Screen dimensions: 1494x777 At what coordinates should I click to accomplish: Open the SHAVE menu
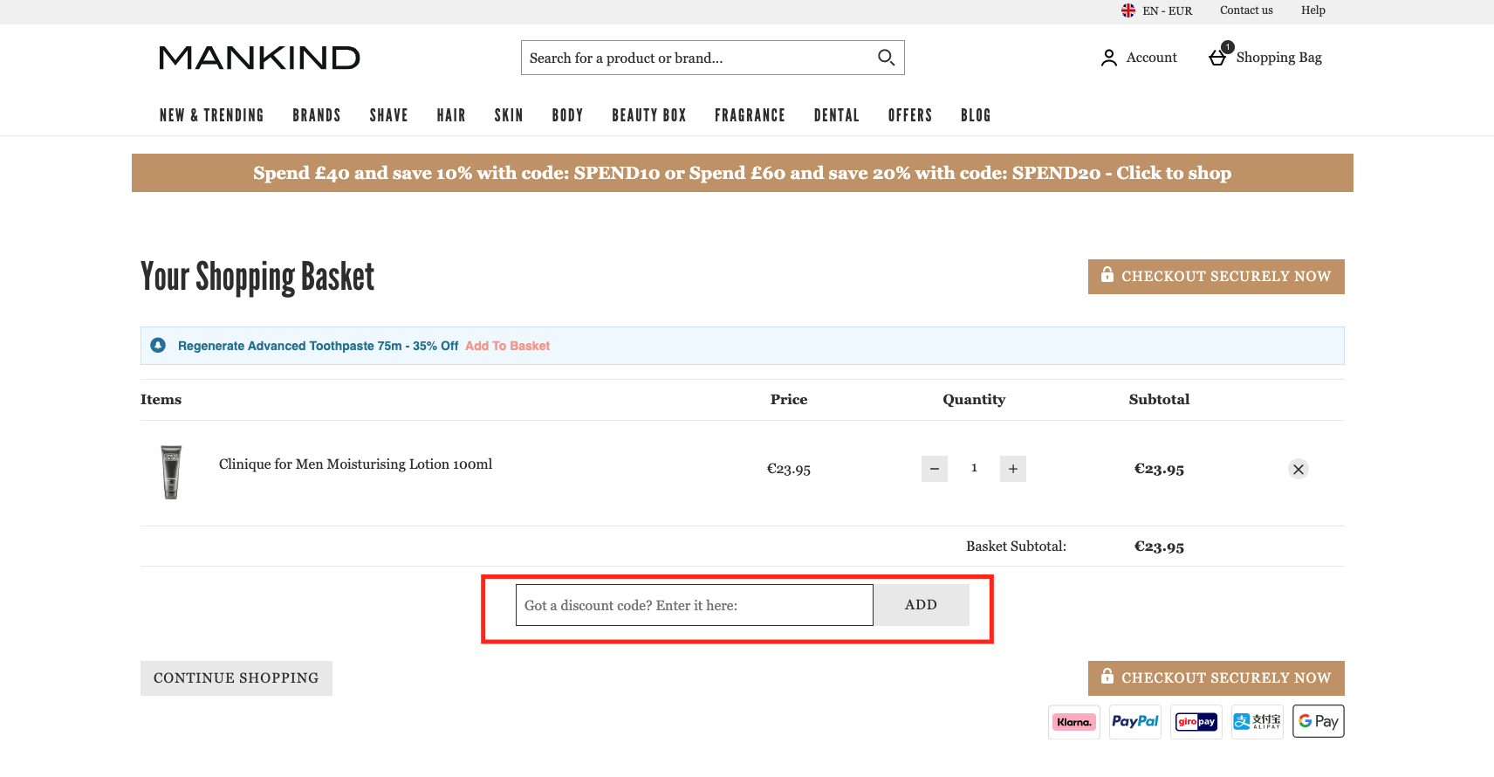[389, 115]
